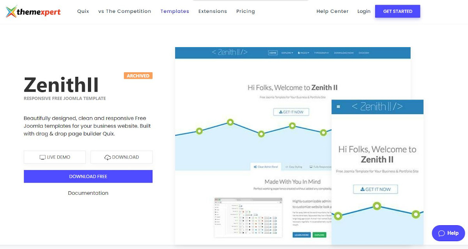
Task: Click the green EXPLORE preview button
Action: coord(319,235)
